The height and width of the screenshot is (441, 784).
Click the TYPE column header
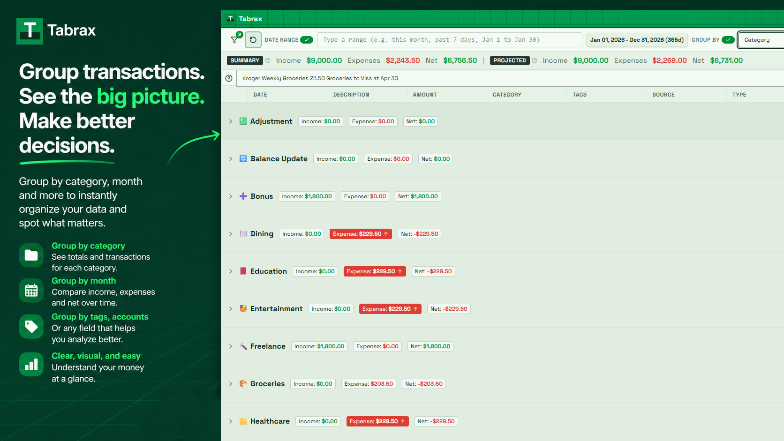click(739, 95)
